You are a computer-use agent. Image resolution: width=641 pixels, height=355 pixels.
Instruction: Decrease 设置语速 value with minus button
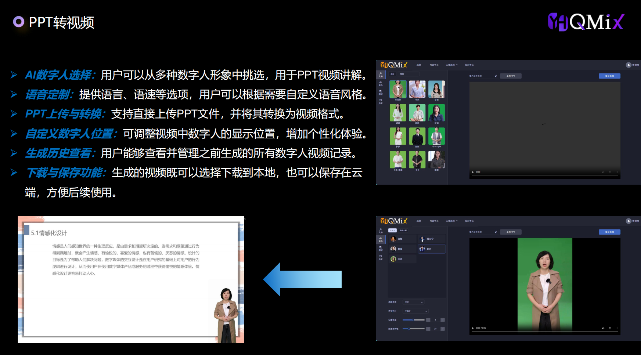click(428, 320)
